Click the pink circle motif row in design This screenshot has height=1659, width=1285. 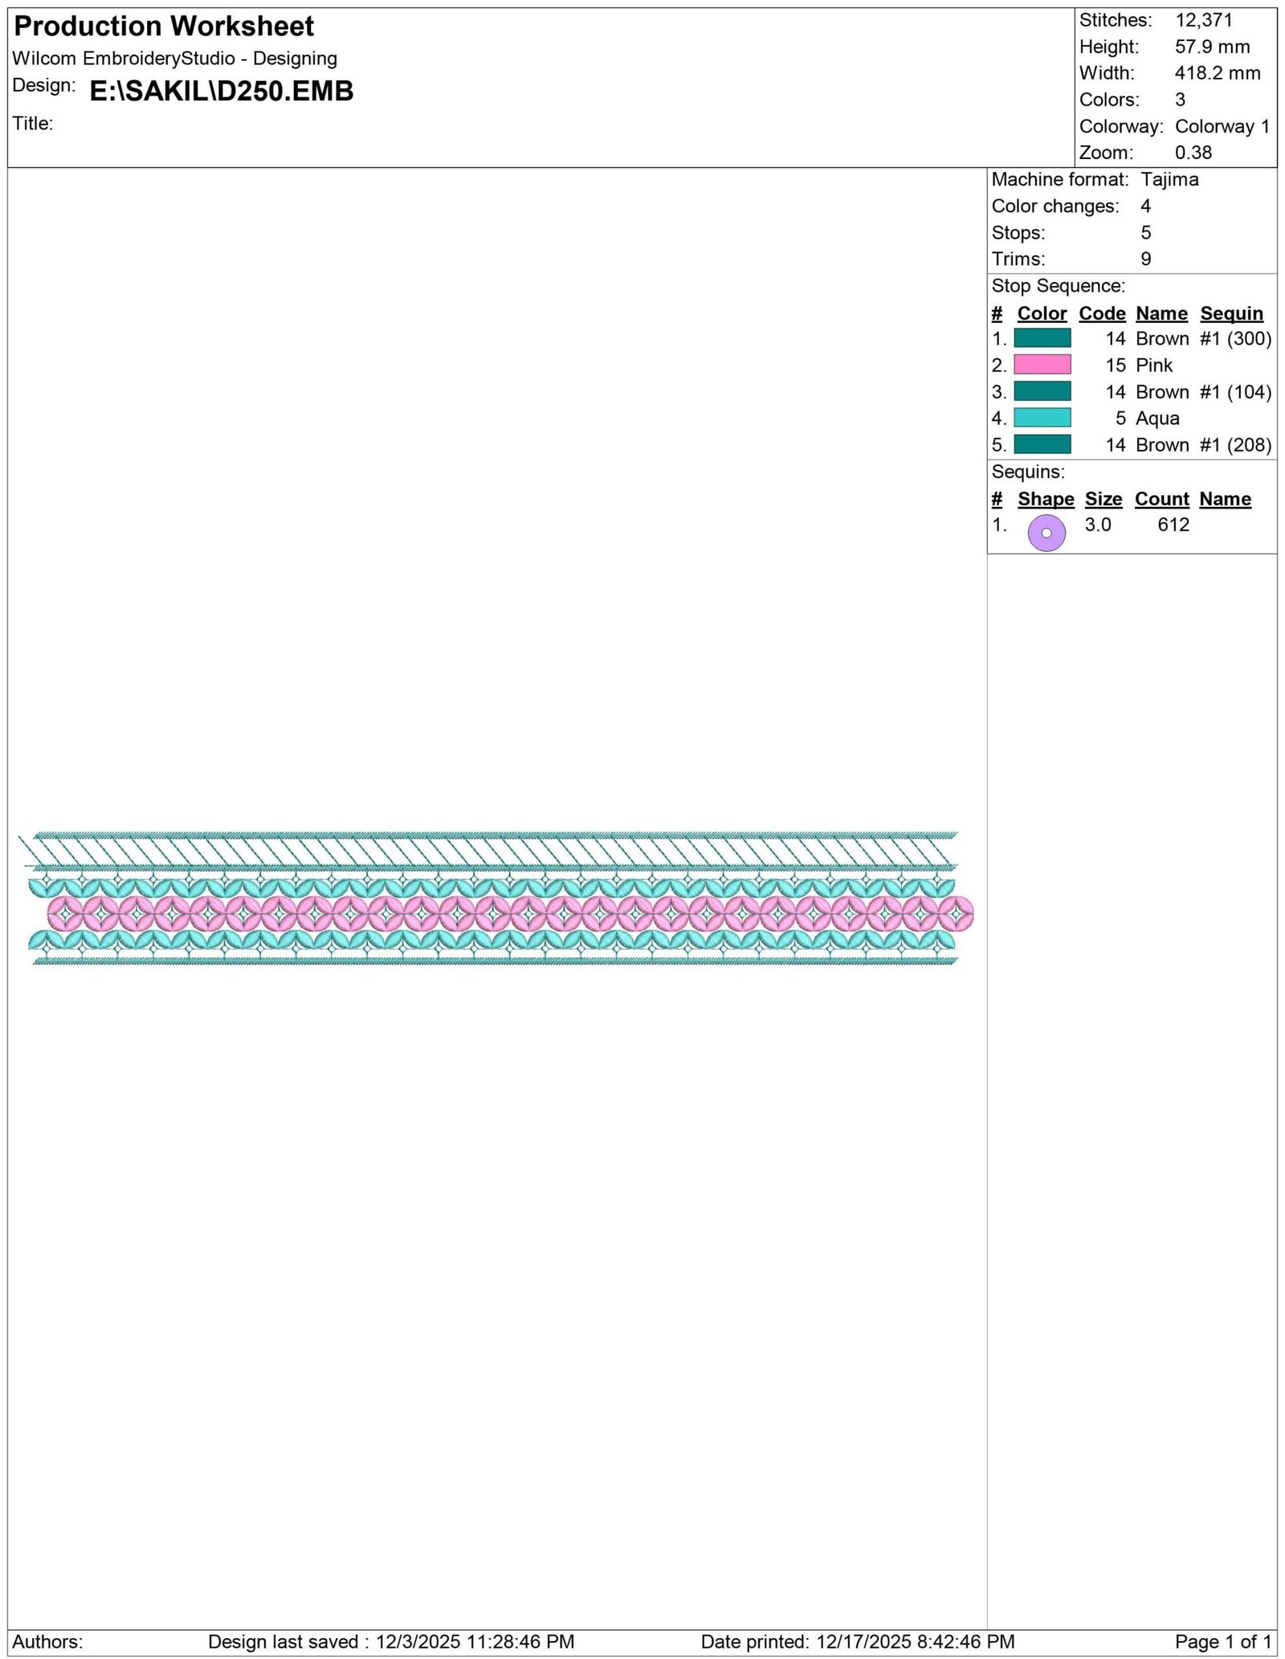tap(511, 914)
